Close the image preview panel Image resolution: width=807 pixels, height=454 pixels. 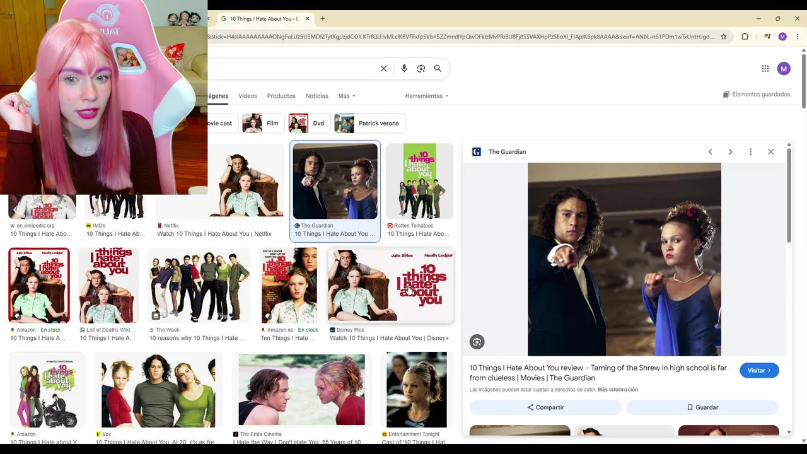click(770, 152)
